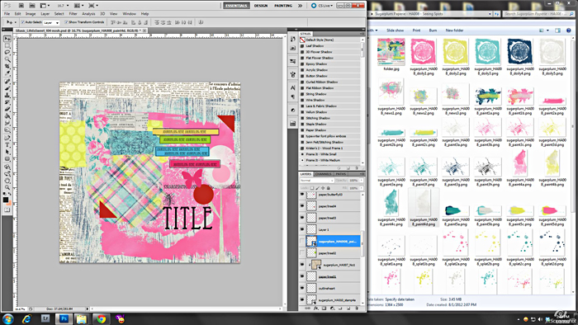
Task: Launch Mini Bridge from application bar
Action: click(32, 6)
